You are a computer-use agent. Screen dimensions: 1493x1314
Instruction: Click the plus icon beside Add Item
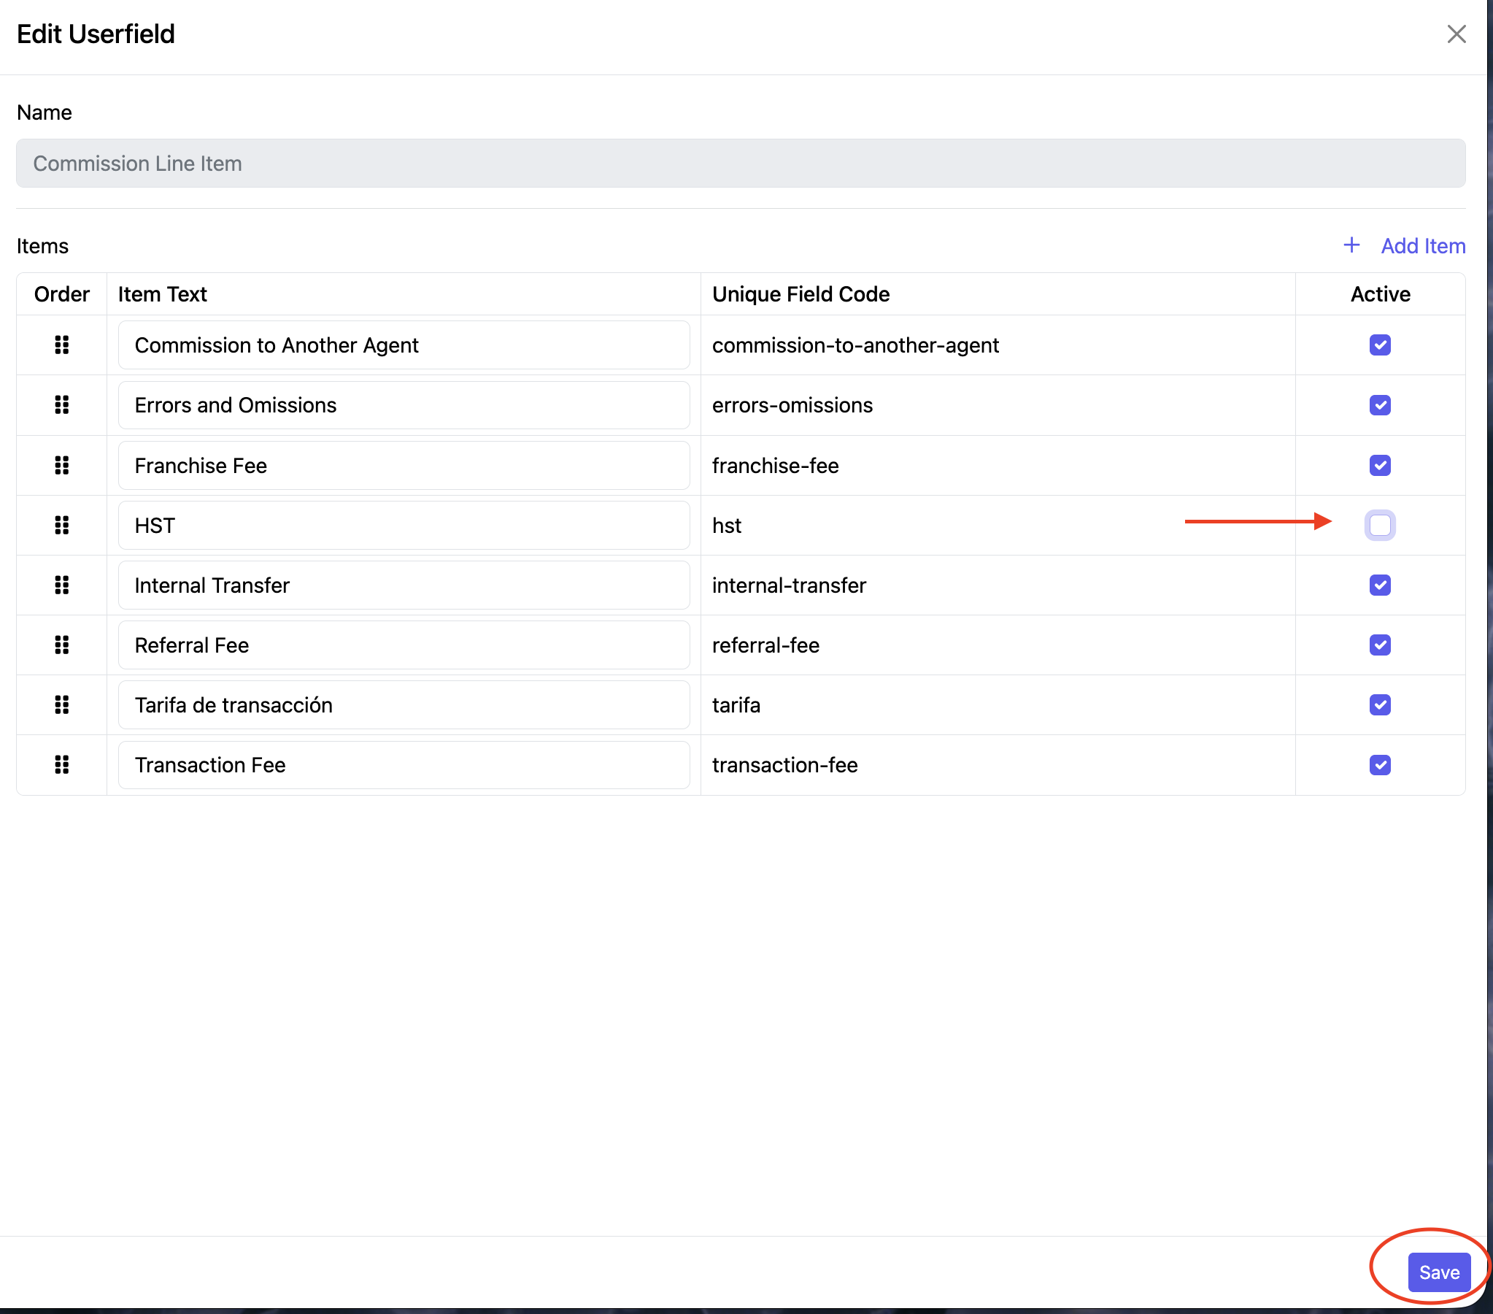(1351, 245)
